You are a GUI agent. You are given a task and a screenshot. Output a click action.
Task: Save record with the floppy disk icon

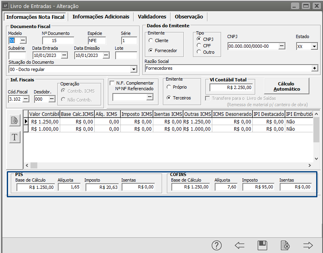pos(262,245)
